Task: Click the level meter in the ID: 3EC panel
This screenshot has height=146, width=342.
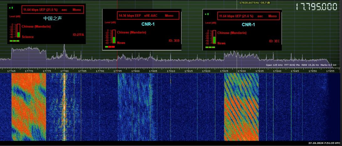Action: click(214, 37)
